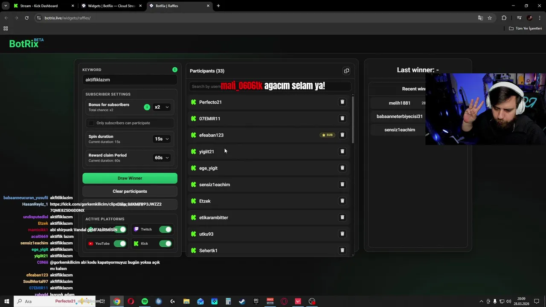Open Reward claim Period 60s dropdown
This screenshot has width=546, height=307.
click(x=162, y=158)
